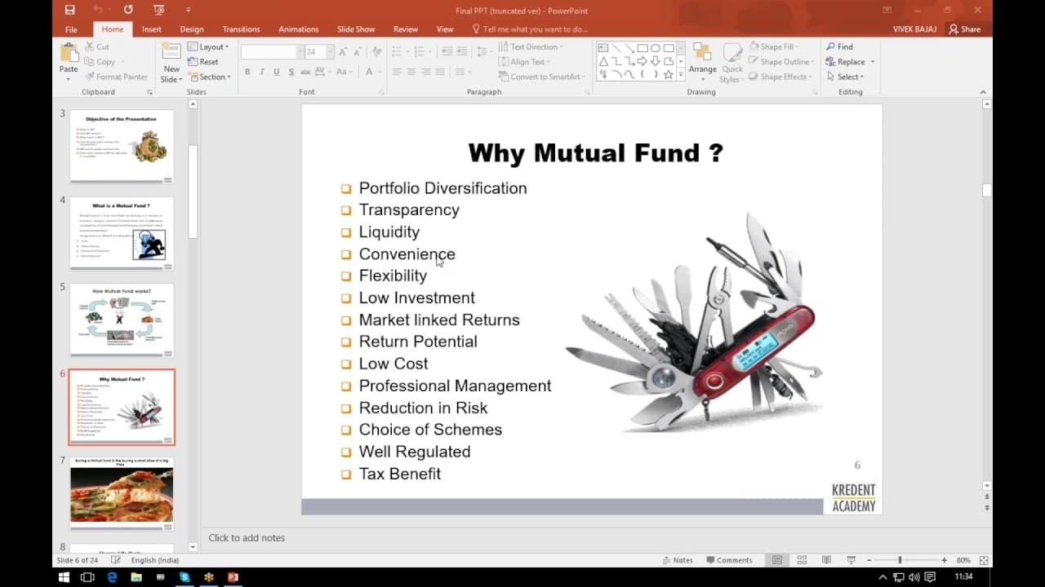Screen dimensions: 1045x587
Task: Open the Animations ribbon tab
Action: (299, 29)
